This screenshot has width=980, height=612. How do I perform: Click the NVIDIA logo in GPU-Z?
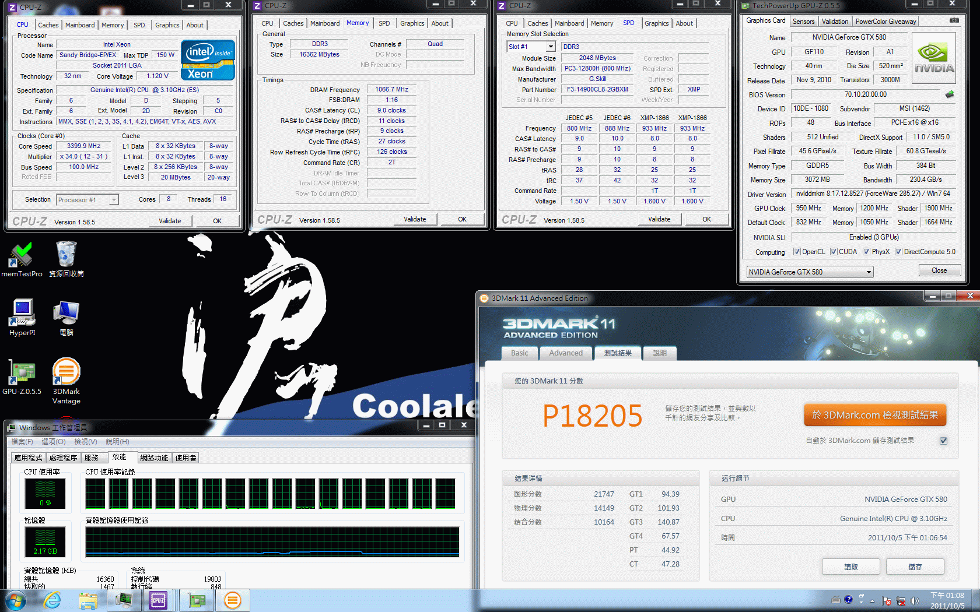[x=934, y=58]
